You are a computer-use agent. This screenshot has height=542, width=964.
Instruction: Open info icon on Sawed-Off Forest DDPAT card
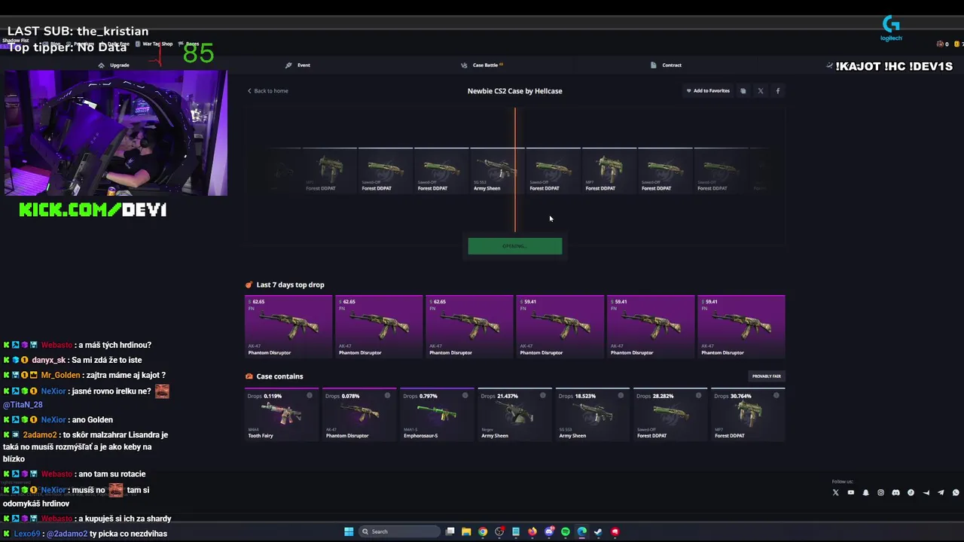point(698,395)
